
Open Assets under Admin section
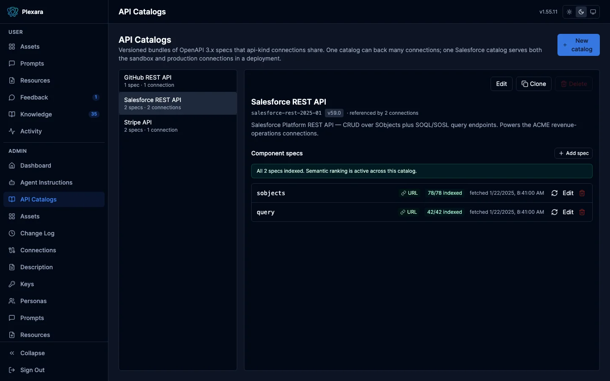(54, 216)
